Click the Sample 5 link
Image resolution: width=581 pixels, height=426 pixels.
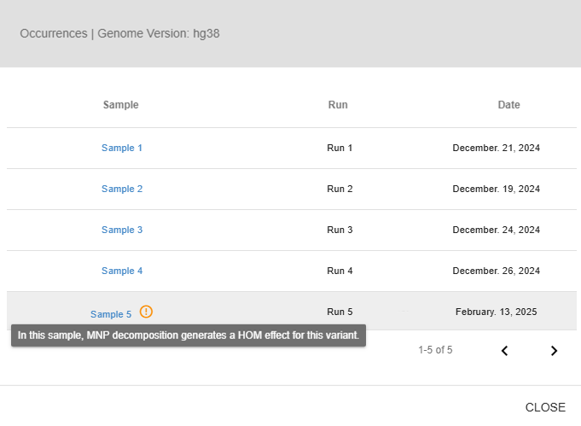point(111,314)
